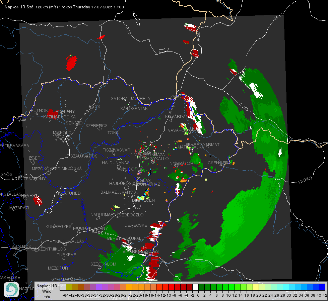Select the KAZINCBARCIKA town label
Viewport: 328px width, 301px height.
[59, 117]
